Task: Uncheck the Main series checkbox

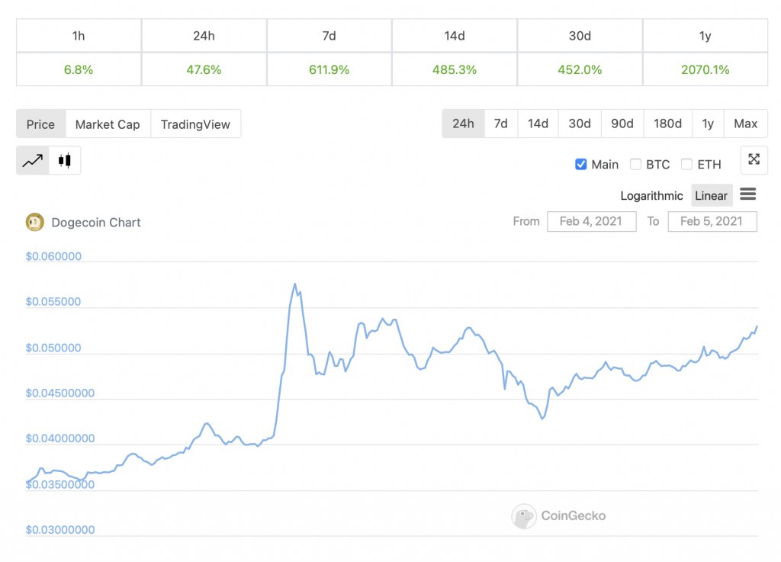Action: [x=580, y=164]
